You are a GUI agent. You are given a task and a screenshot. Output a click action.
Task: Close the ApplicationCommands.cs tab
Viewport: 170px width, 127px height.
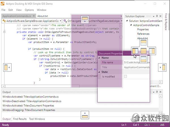34,16
